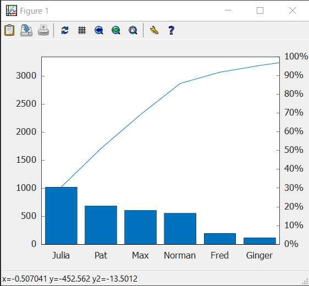This screenshot has height=286, width=309.
Task: Apply autoscale to the plot
Action: (133, 30)
